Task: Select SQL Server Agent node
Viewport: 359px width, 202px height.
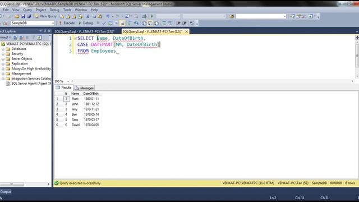Action: tap(29, 84)
